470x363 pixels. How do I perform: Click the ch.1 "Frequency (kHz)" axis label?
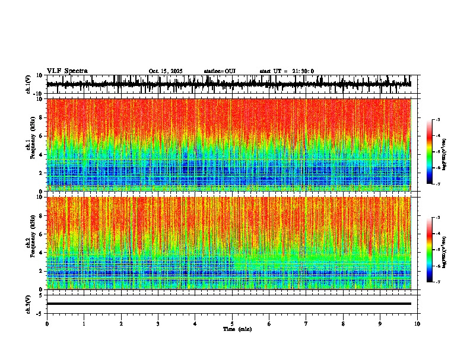coord(33,138)
